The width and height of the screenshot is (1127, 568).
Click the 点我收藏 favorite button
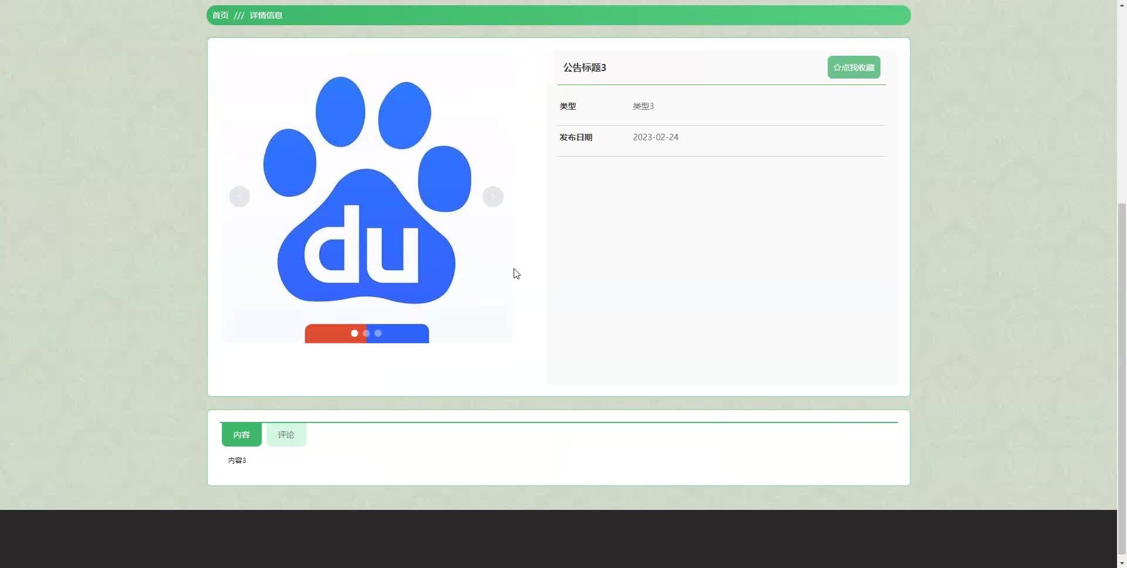[x=853, y=67]
